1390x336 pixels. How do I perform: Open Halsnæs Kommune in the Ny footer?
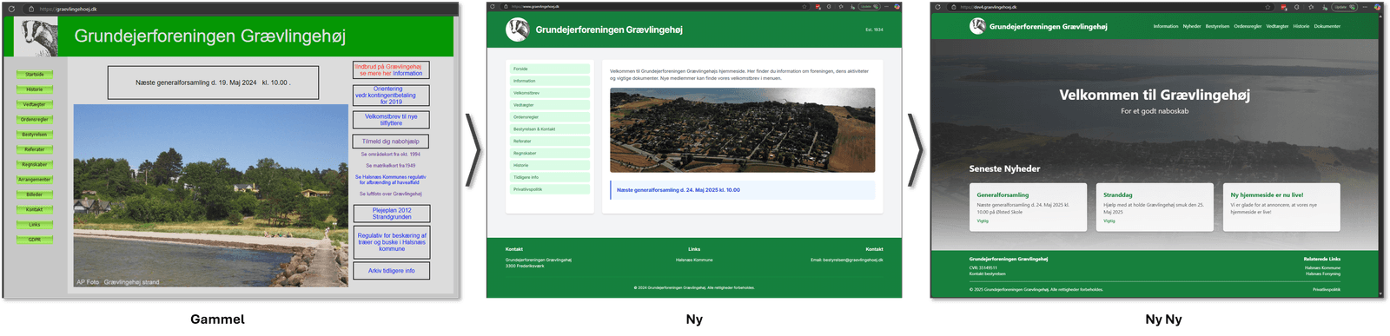694,260
